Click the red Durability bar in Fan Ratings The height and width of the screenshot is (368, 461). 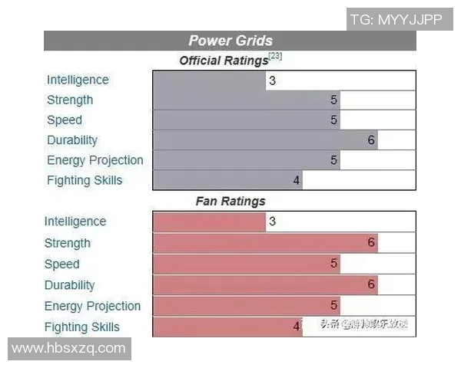point(265,285)
